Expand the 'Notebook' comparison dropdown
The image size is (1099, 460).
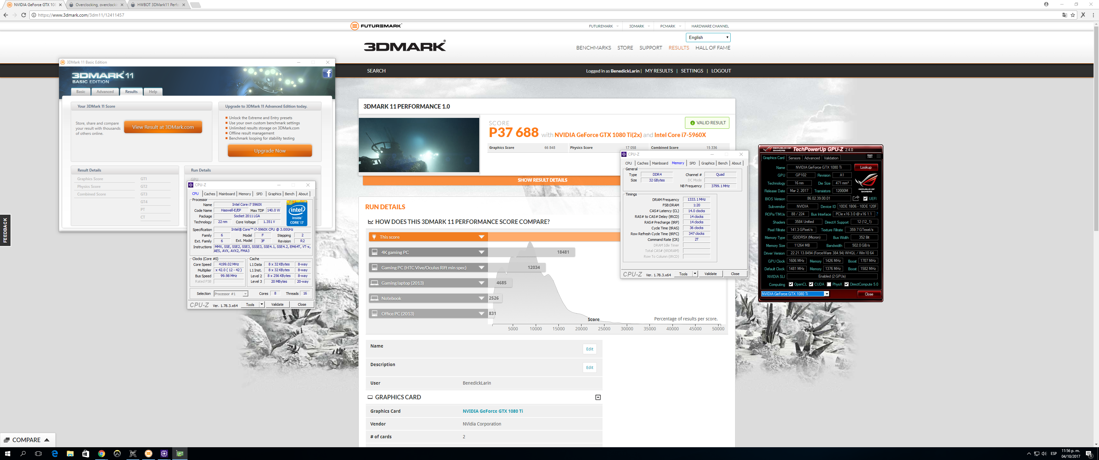coord(481,299)
